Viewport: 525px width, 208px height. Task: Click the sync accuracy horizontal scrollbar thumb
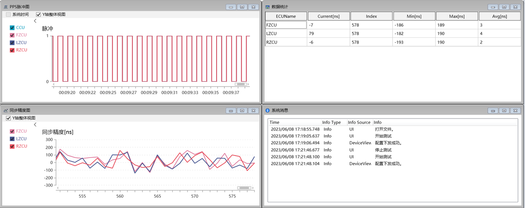244,188
